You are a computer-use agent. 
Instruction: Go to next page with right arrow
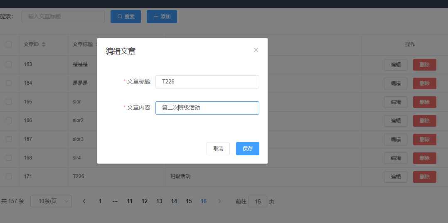(219, 201)
